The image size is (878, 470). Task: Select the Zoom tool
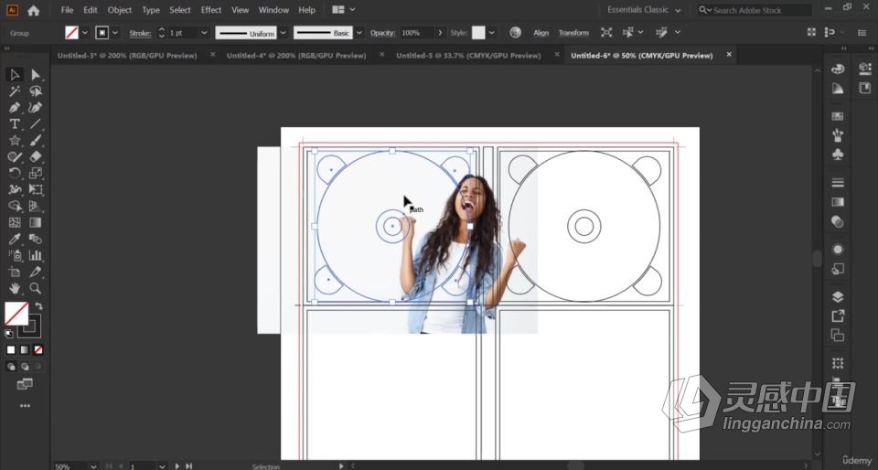pos(36,288)
